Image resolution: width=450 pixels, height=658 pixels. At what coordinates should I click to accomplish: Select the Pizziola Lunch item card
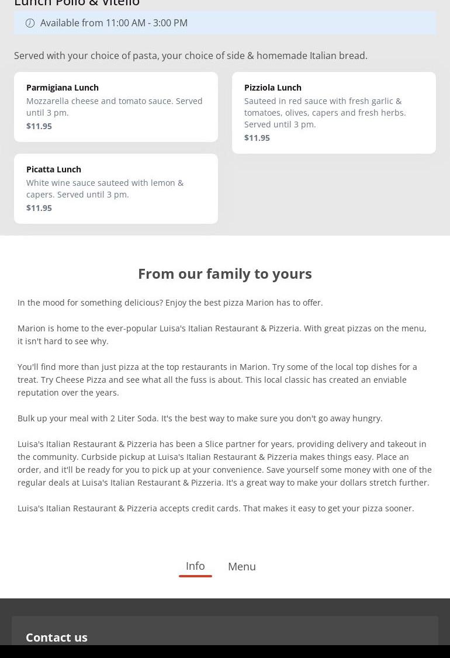click(x=334, y=113)
